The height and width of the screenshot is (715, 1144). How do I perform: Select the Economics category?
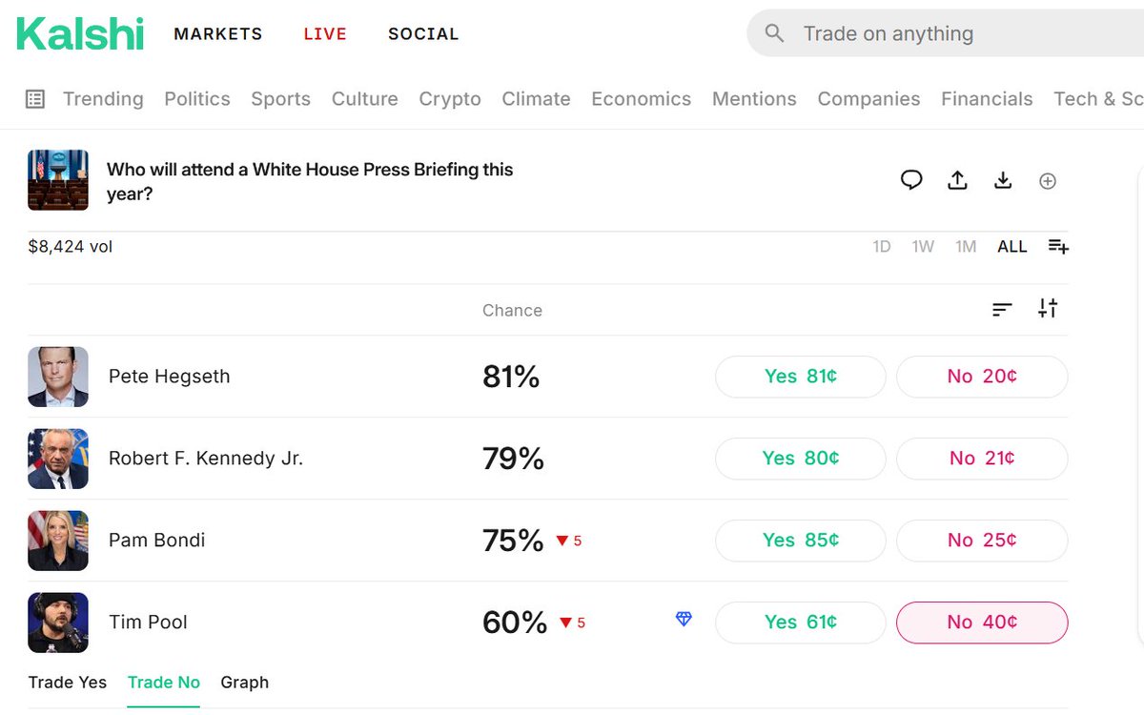point(642,99)
